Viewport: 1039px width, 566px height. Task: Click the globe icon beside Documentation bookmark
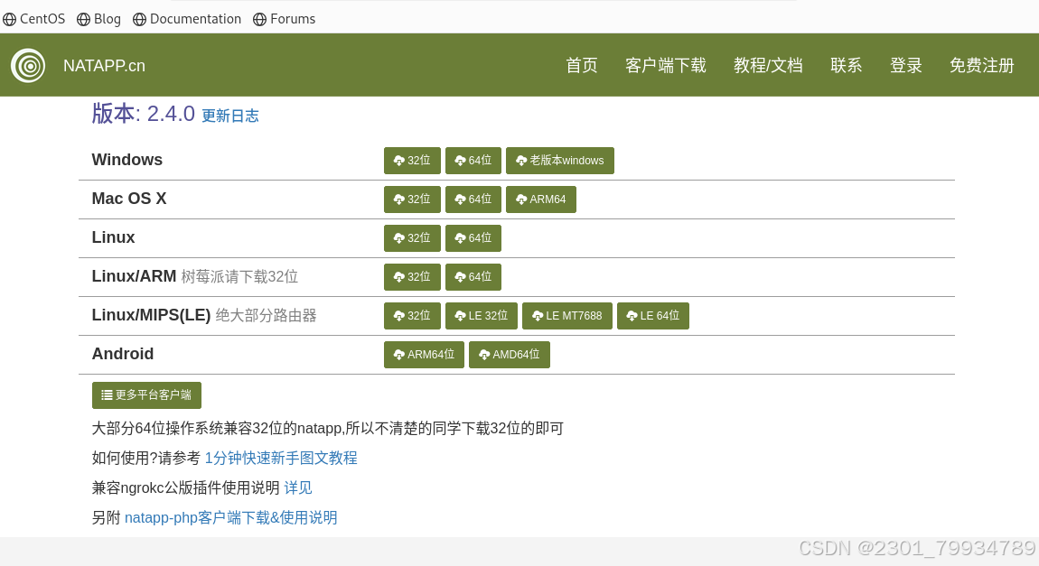coord(139,20)
